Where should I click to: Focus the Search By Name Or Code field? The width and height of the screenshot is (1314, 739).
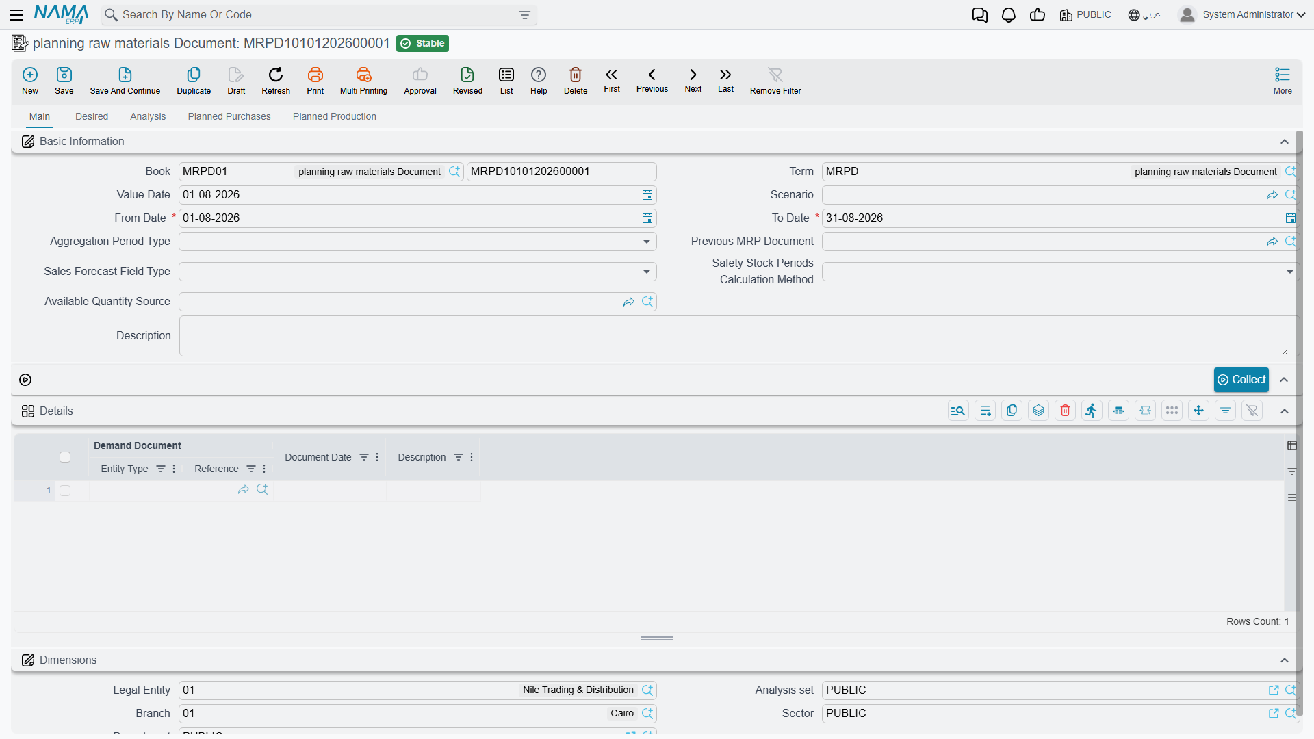coord(318,15)
